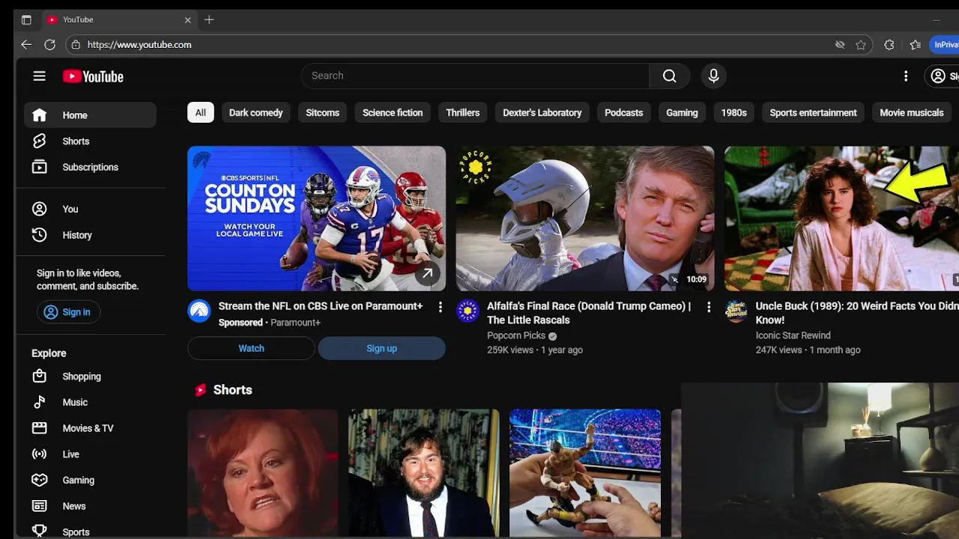
Task: Go to Shorts in the sidebar
Action: point(90,141)
